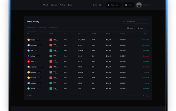
Task: Click the red Sell icon in Bitcoin row
Action: click(x=51, y=40)
